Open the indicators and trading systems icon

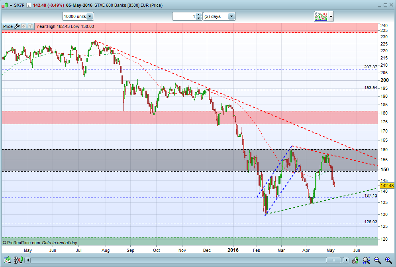321,16
